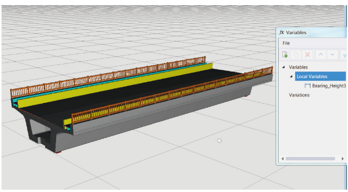The image size is (348, 192).
Task: Click the move up arrow icon
Action: 321,55
